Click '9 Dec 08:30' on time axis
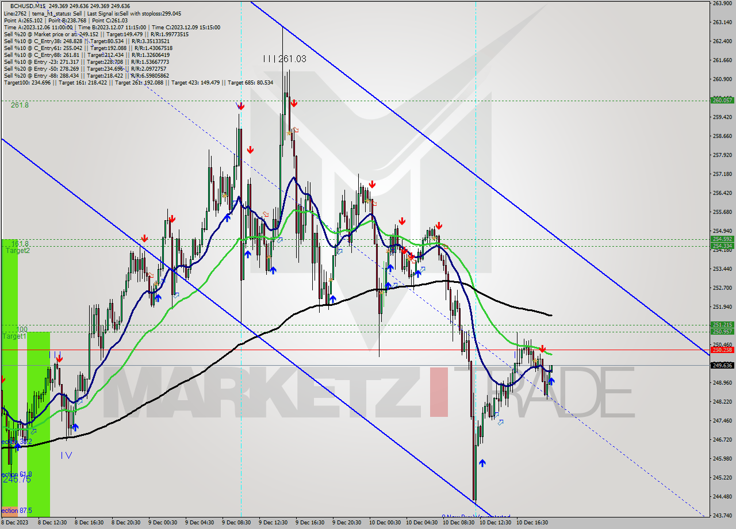 pos(236,523)
